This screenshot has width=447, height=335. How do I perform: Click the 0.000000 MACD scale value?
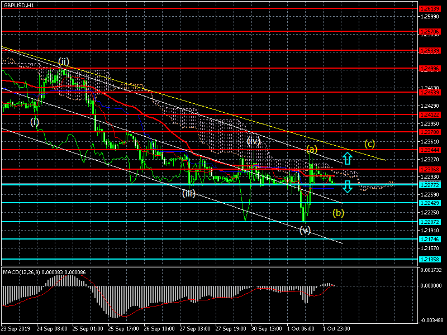(431, 286)
